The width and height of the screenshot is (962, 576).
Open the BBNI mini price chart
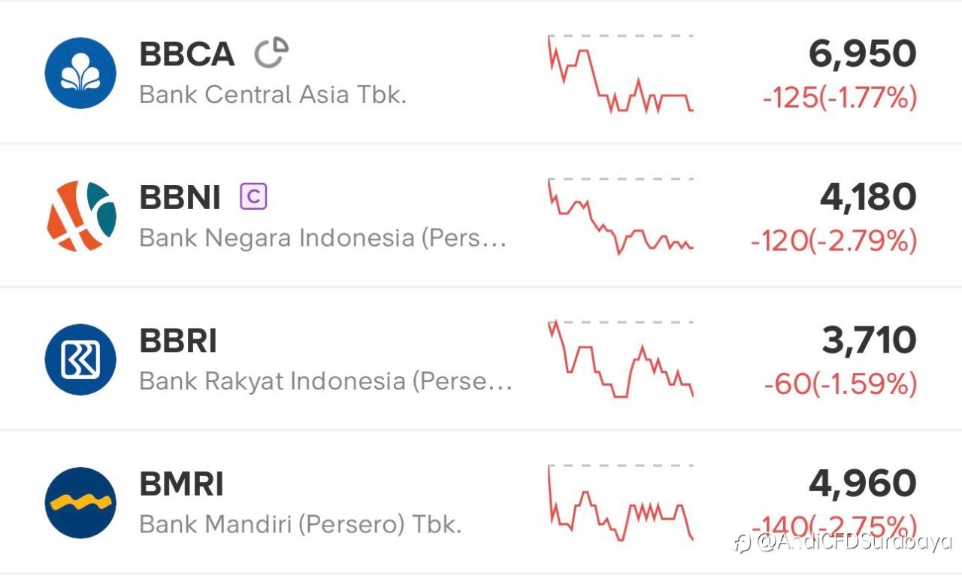click(x=620, y=217)
